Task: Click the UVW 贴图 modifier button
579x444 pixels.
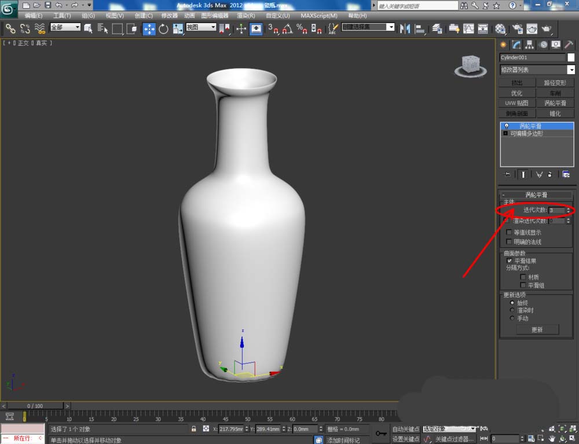Action: tap(517, 103)
